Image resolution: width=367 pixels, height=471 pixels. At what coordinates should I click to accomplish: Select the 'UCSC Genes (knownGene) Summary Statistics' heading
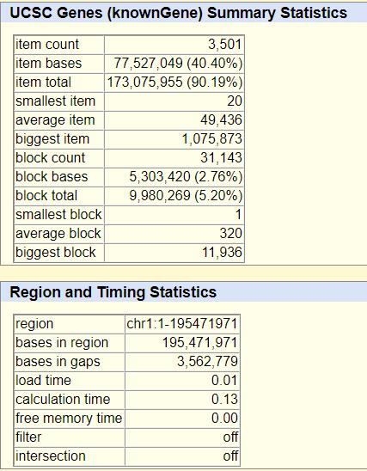point(179,13)
